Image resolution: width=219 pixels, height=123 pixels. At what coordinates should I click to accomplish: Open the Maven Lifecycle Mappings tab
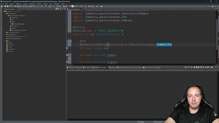152,68
